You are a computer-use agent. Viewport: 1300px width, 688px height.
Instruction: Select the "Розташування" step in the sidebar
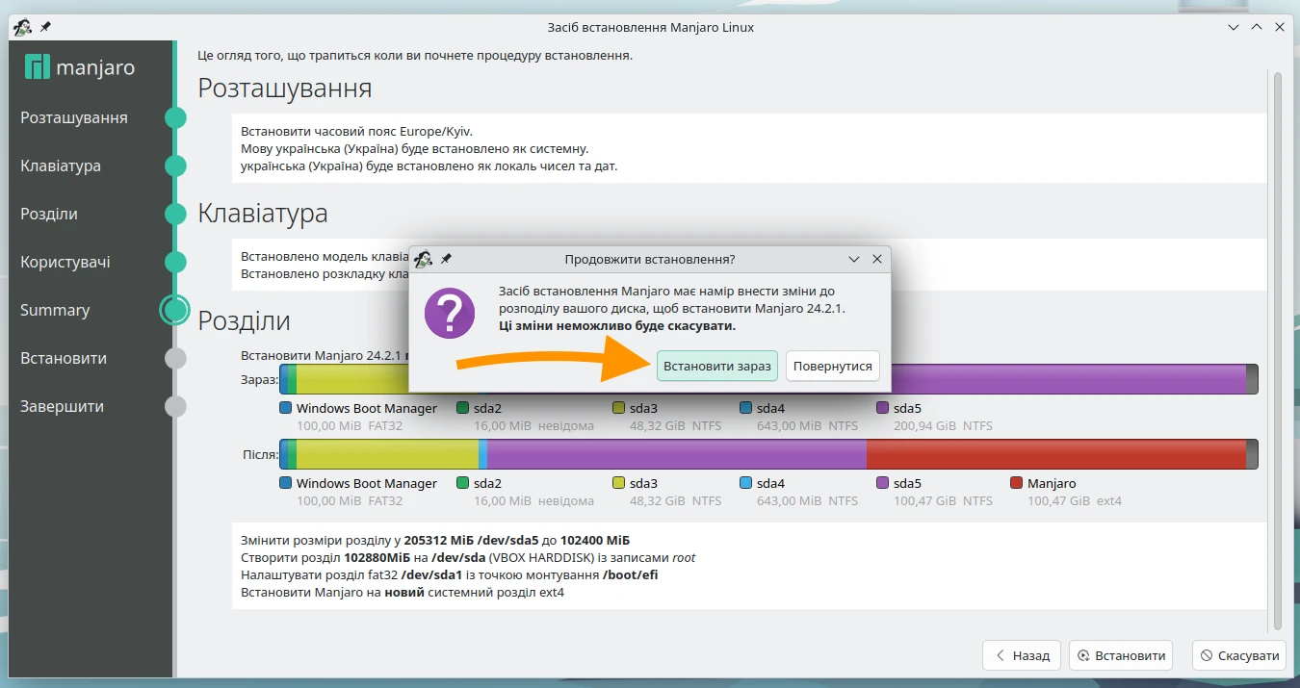pos(74,117)
